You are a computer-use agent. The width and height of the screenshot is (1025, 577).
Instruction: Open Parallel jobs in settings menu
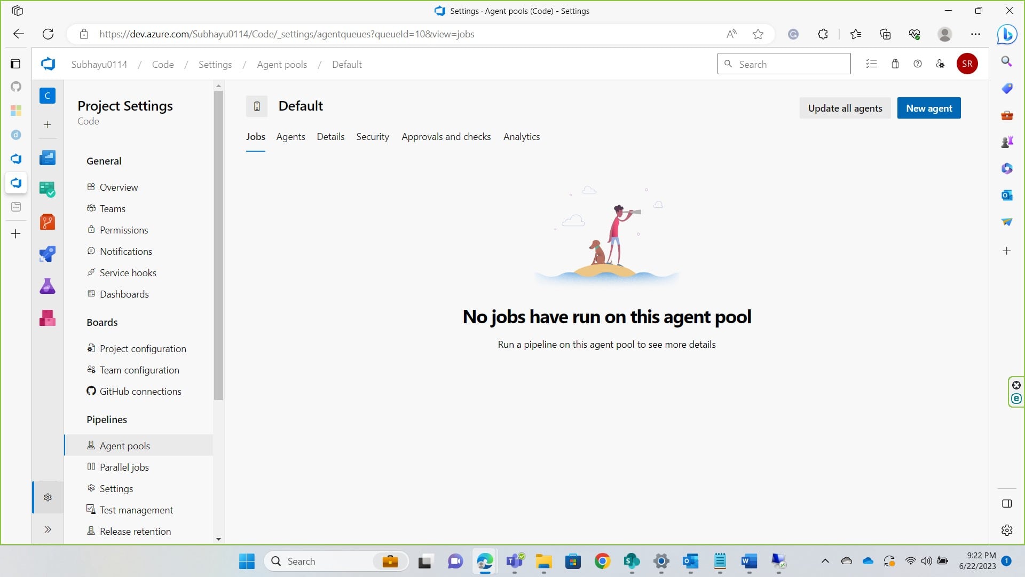tap(124, 467)
